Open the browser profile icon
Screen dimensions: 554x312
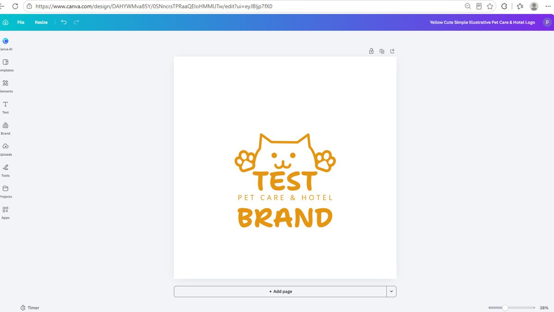coord(534,6)
